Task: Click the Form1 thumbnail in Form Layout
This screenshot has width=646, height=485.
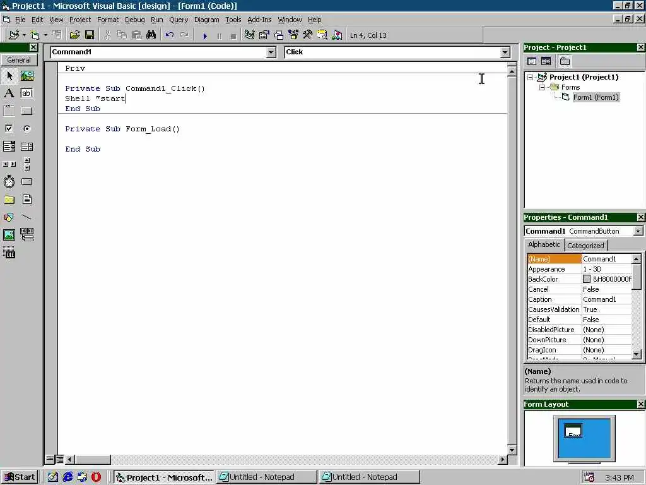Action: coord(573,431)
